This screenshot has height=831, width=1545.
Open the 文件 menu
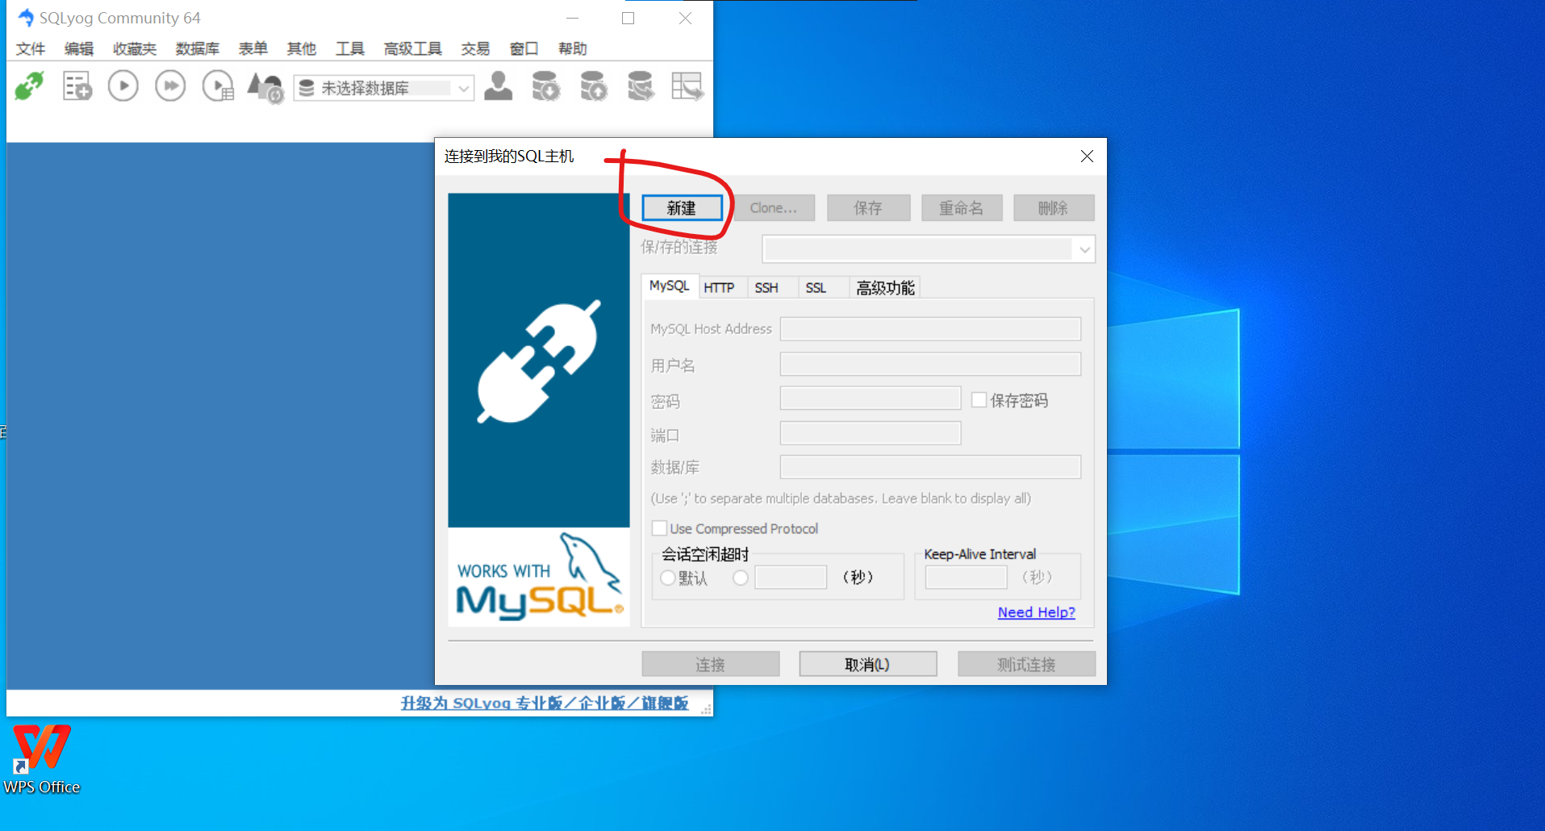tap(31, 48)
